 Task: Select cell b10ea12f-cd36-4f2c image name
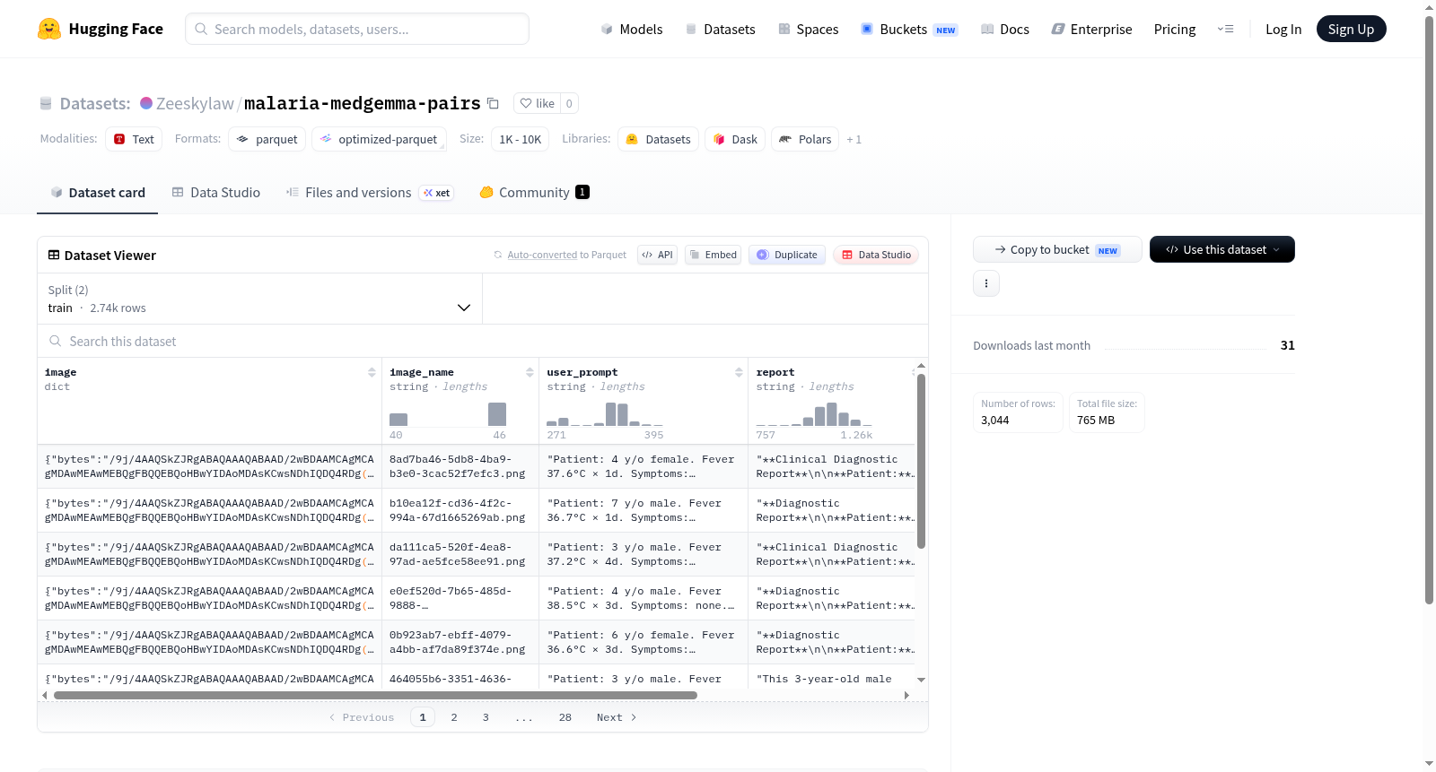[x=460, y=510]
